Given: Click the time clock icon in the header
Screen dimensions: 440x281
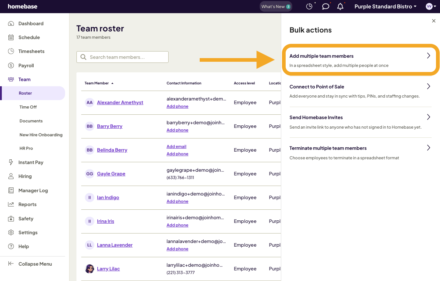Looking at the screenshot, I should click(309, 6).
